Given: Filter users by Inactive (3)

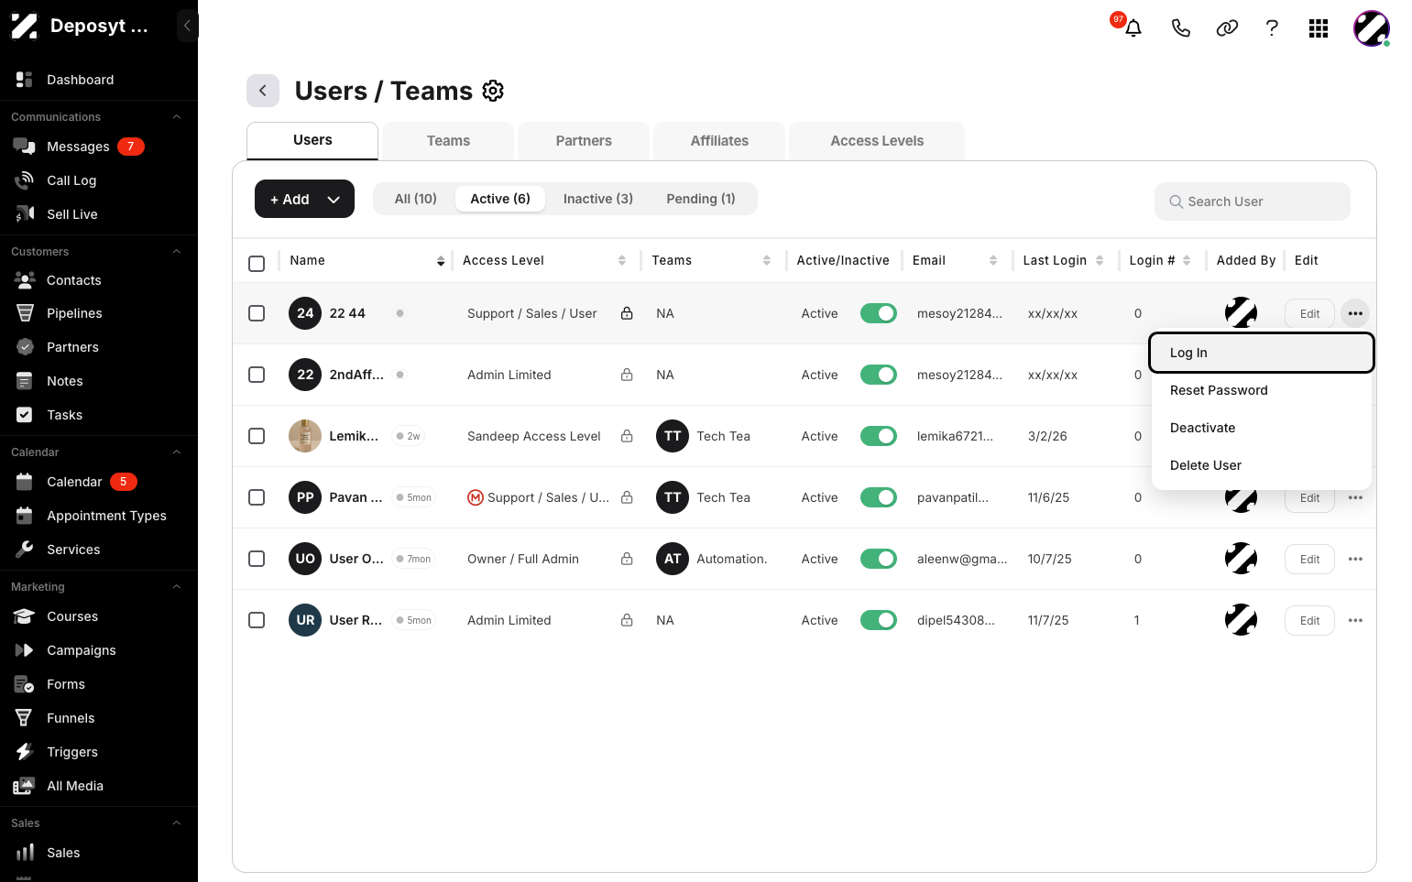Looking at the screenshot, I should (x=597, y=199).
